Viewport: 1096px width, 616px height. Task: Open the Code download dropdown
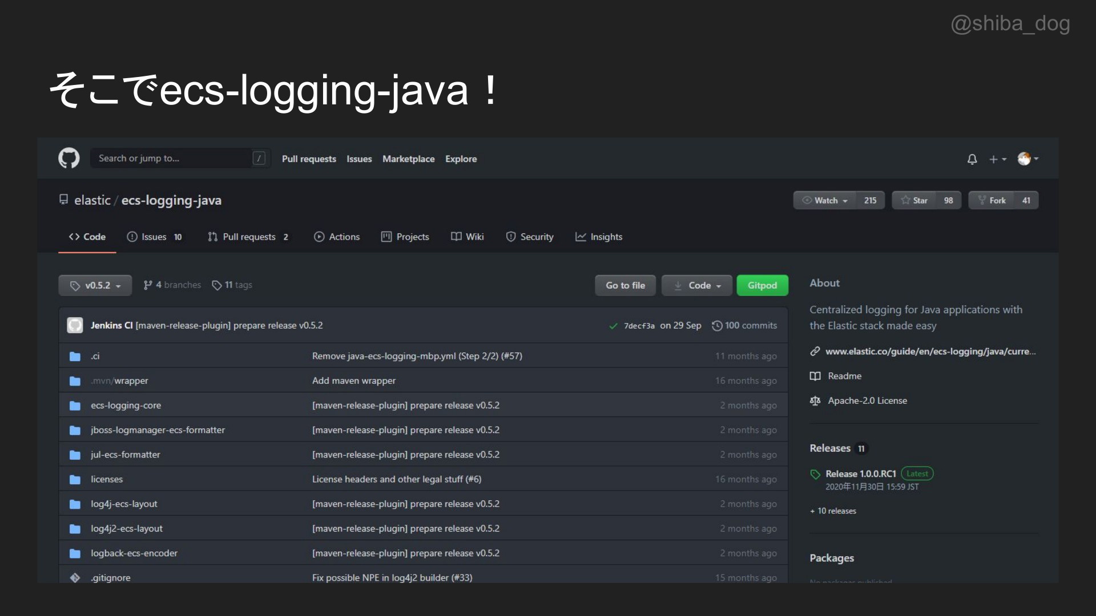pyautogui.click(x=697, y=285)
